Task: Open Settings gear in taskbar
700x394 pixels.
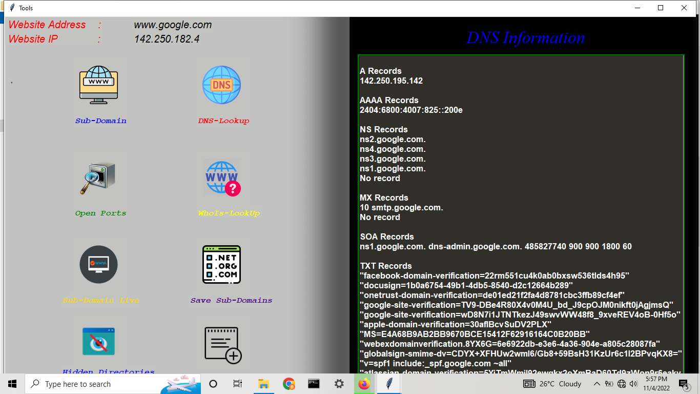Action: pyautogui.click(x=339, y=384)
